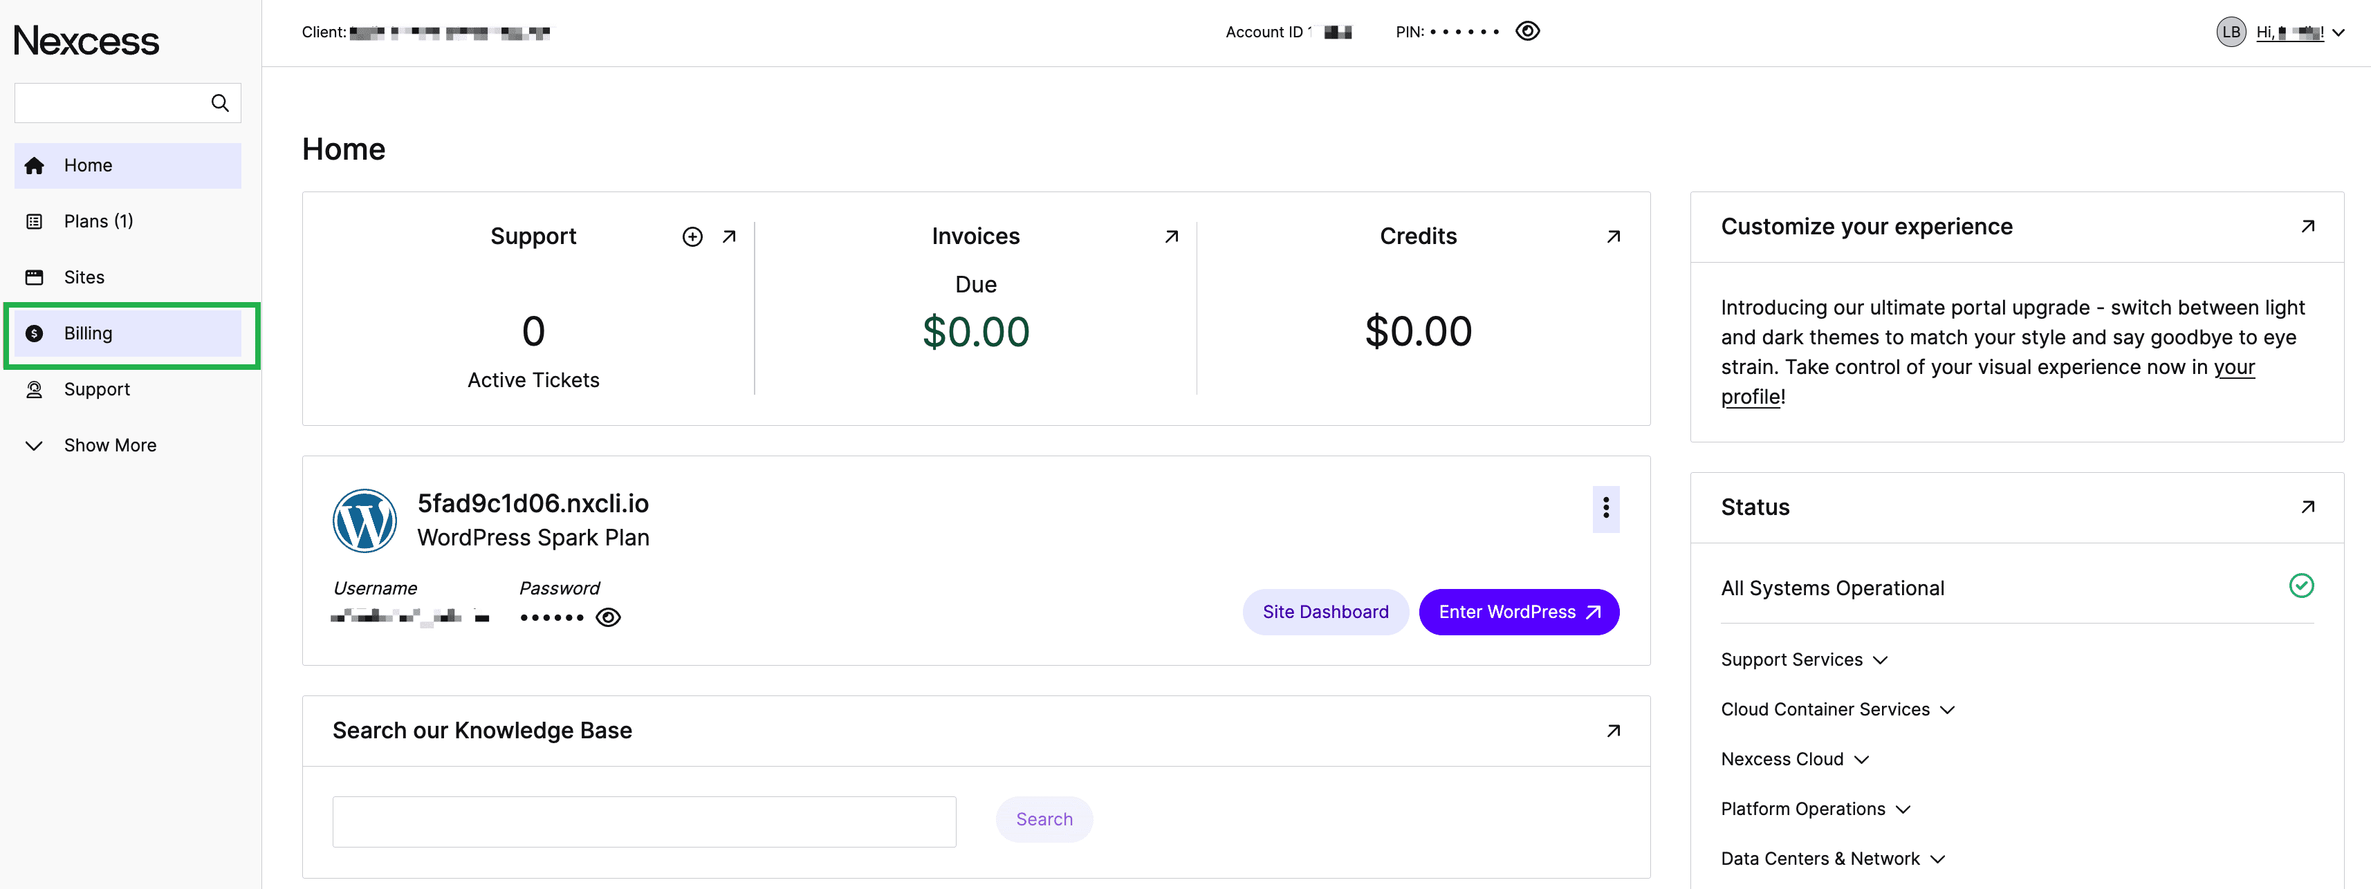Open Invoices via its arrow icon

(1171, 236)
